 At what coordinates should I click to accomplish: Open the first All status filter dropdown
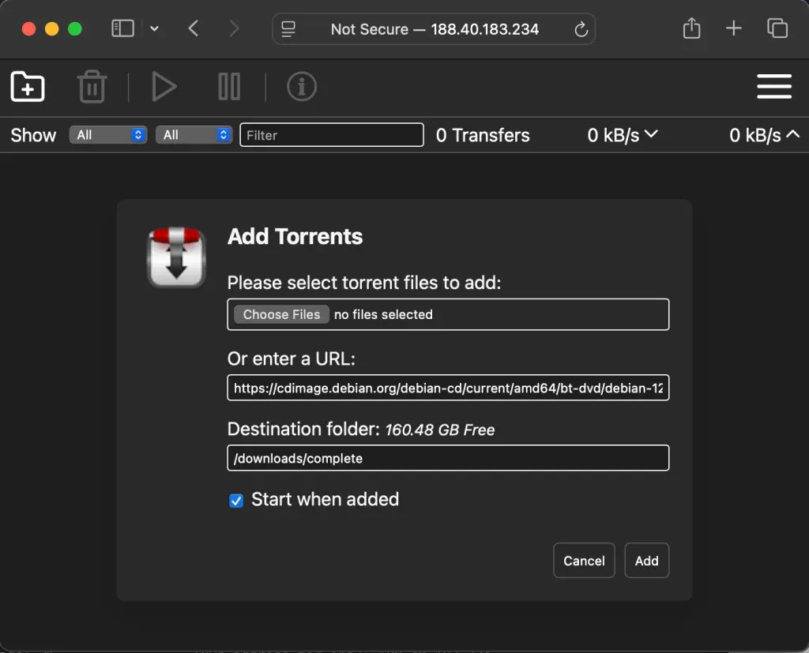click(x=108, y=134)
